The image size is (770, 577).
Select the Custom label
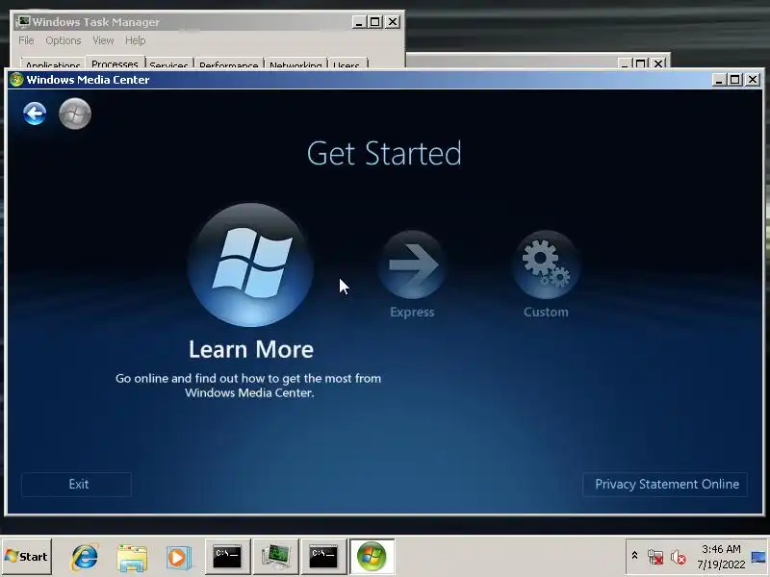coord(546,312)
